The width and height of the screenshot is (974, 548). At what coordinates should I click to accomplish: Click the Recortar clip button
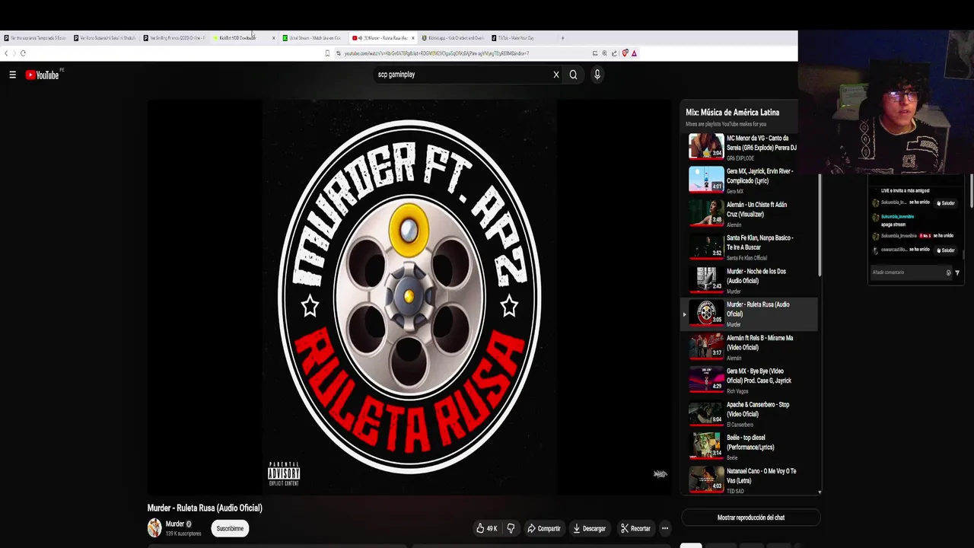point(635,528)
